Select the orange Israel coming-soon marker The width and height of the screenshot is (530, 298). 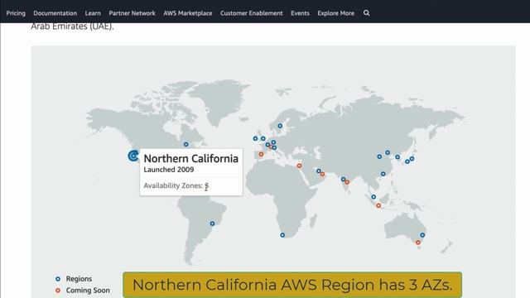pyautogui.click(x=299, y=166)
